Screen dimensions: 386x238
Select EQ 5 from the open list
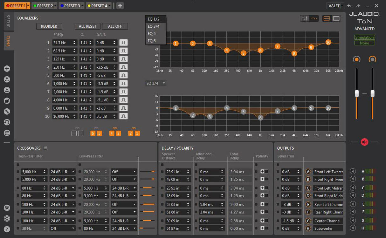[152, 33]
